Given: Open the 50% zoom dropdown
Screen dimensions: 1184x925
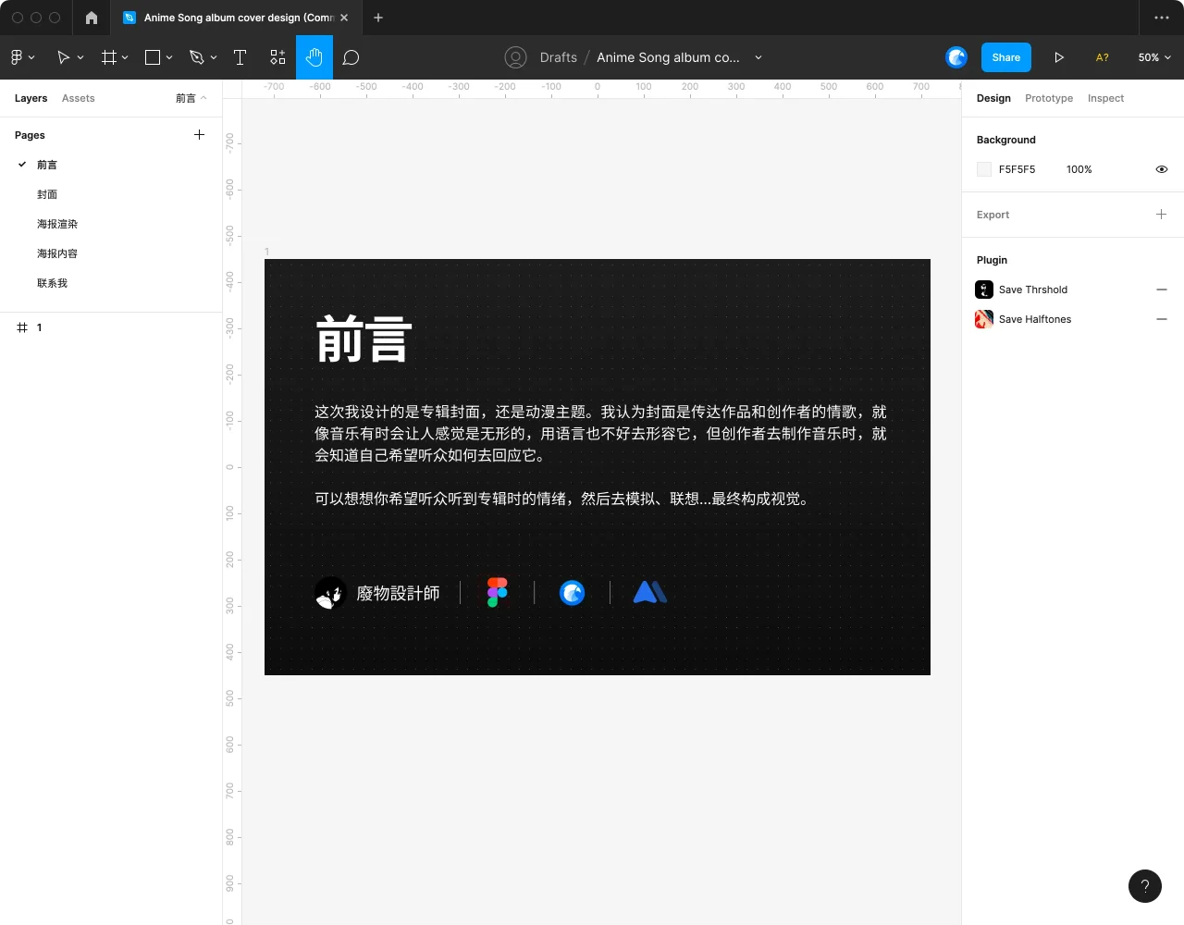Looking at the screenshot, I should 1153,57.
